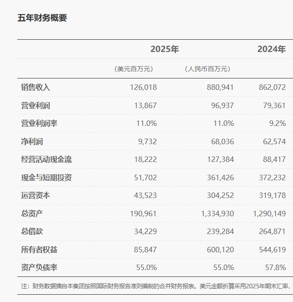
Task: Click the 现金与短期投资 row label
Action: pos(46,177)
